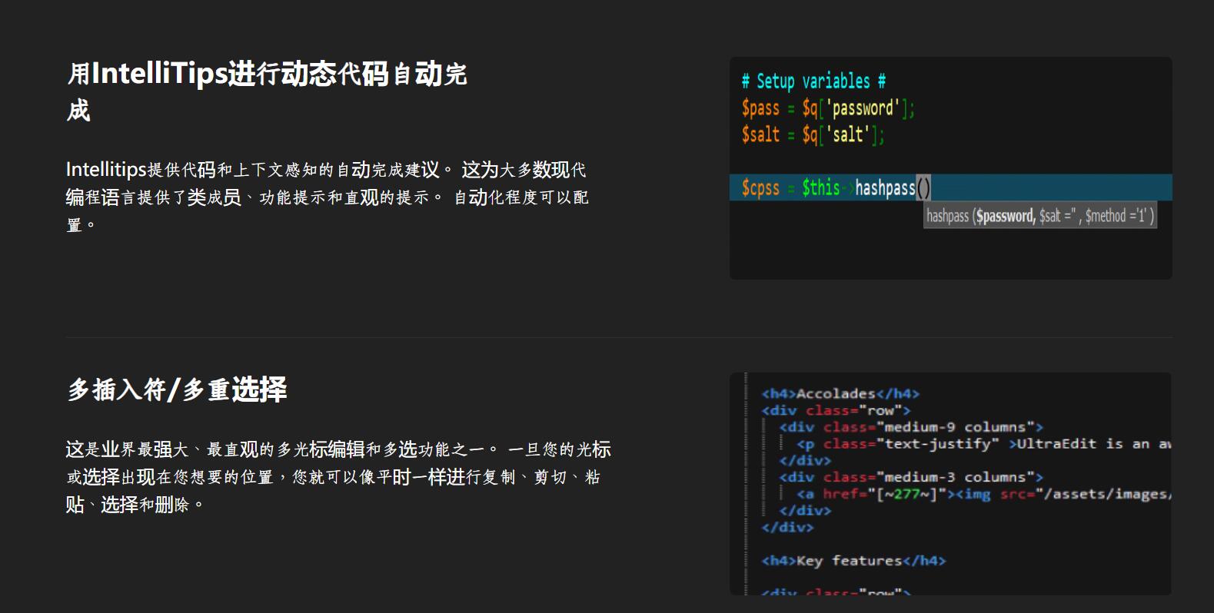
Task: Click the 'medium-3 columns' div code line
Action: pos(911,477)
